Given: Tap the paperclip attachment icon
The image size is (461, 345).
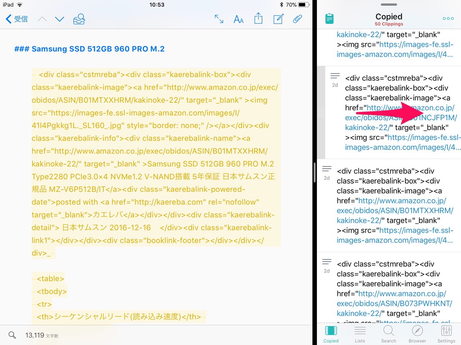Looking at the screenshot, I should (298, 19).
